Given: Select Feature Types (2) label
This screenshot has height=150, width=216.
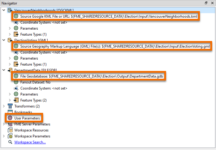Looking at the screenshot, I should point(34,100).
